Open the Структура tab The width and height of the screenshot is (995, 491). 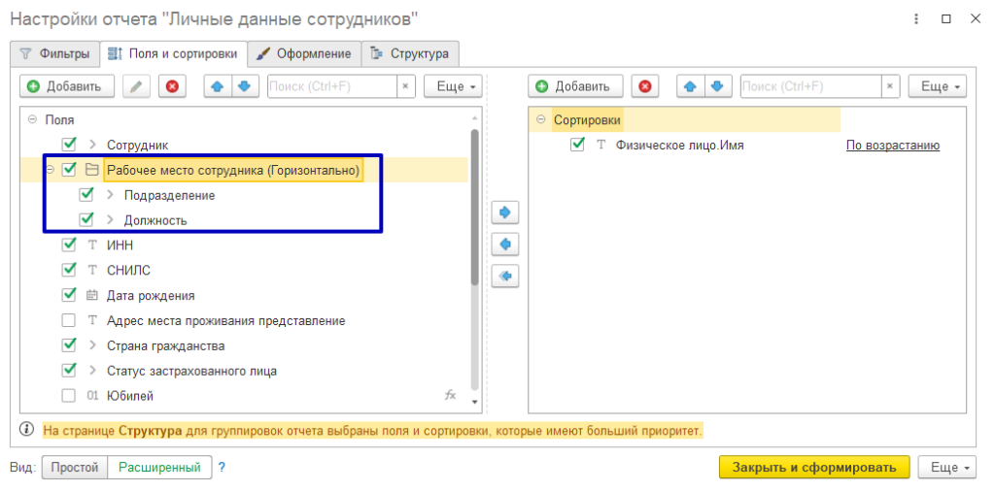410,52
